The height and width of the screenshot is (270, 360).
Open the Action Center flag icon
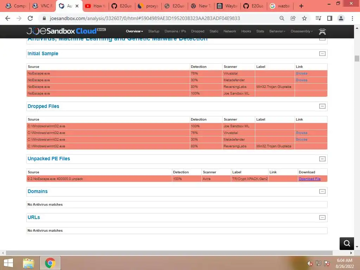pos(327,263)
